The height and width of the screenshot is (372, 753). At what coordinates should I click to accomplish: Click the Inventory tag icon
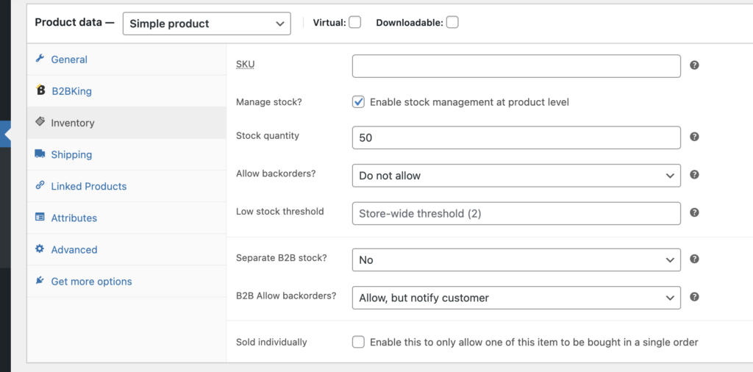pyautogui.click(x=40, y=121)
